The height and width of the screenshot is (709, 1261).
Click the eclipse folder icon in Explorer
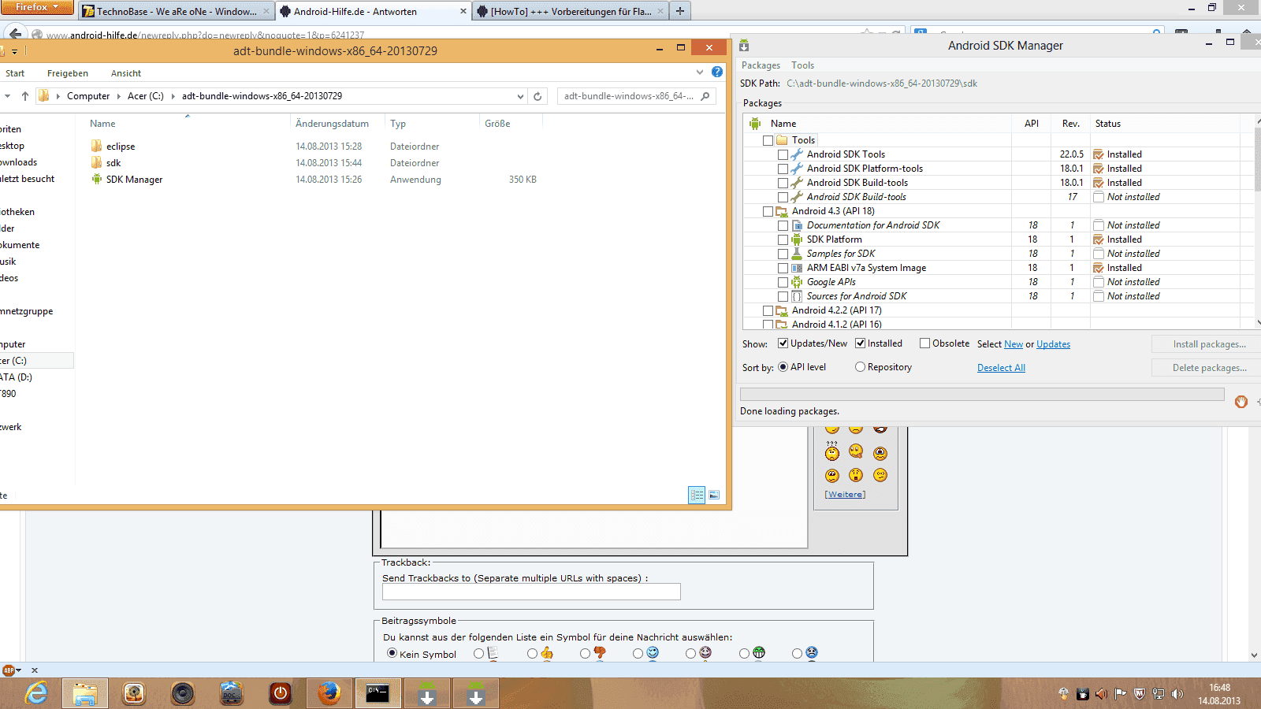pos(96,146)
